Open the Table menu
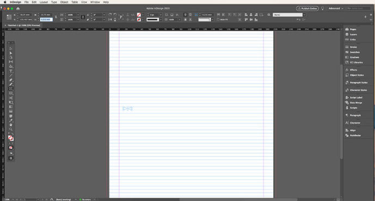375x201 pixels. point(75,2)
